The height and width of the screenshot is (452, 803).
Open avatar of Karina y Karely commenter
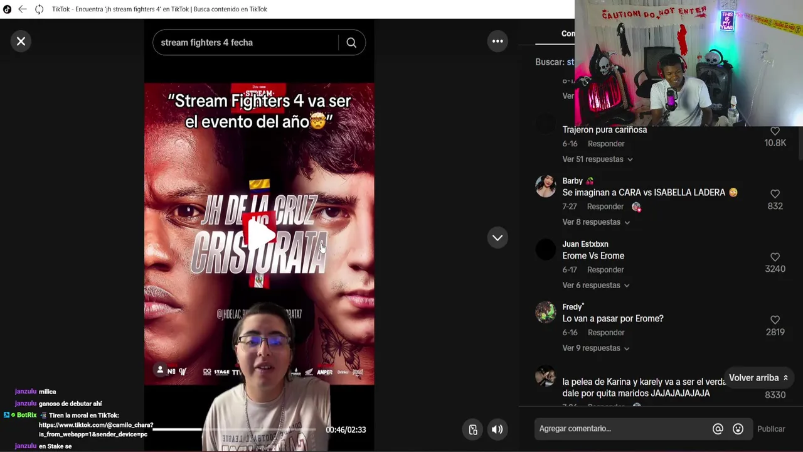click(x=546, y=375)
